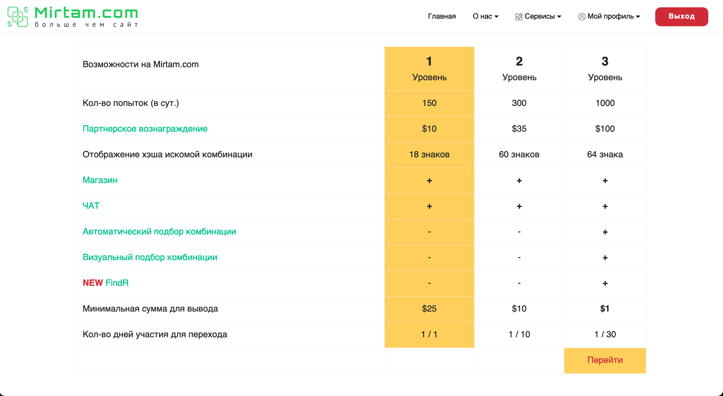The image size is (723, 396).
Task: Click the $35 partner reward cell
Action: [x=519, y=129]
